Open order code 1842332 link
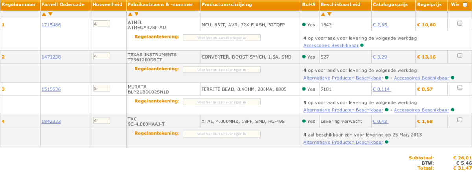 51,122
